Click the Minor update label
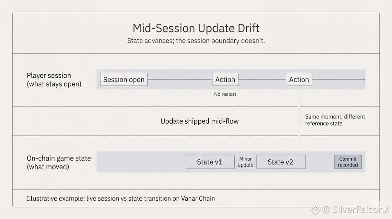This screenshot has width=392, height=219. click(x=245, y=162)
